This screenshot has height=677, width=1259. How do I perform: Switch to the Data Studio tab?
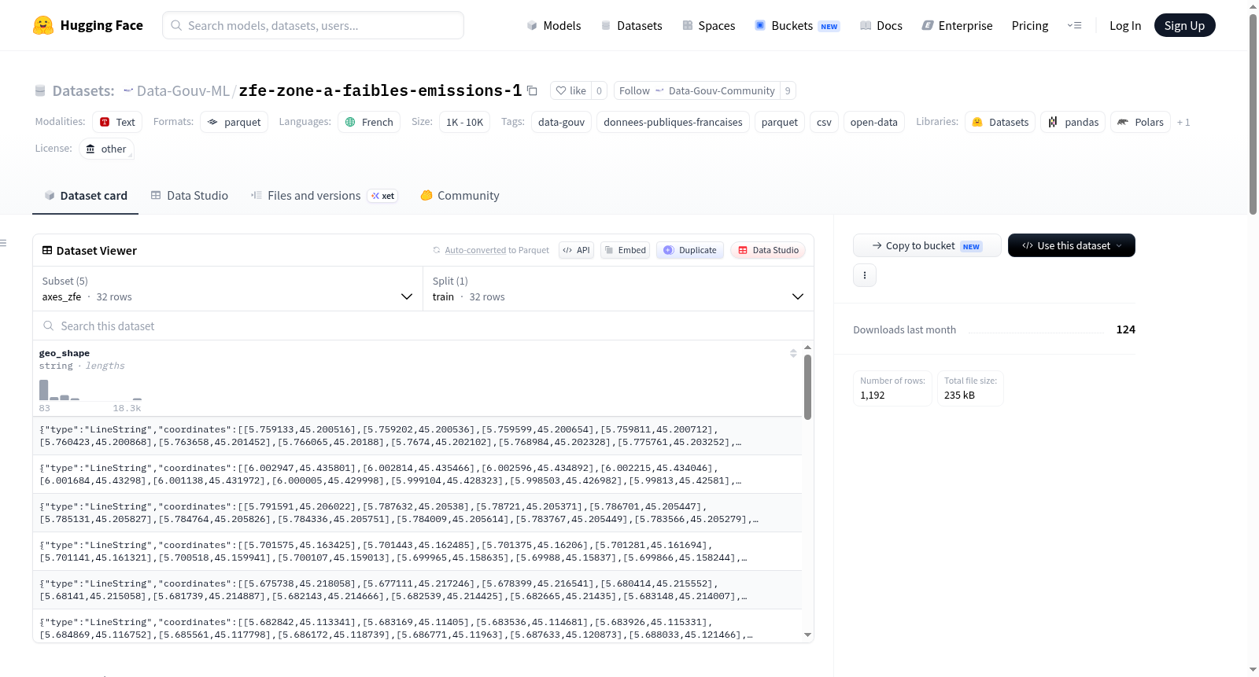[x=189, y=196]
